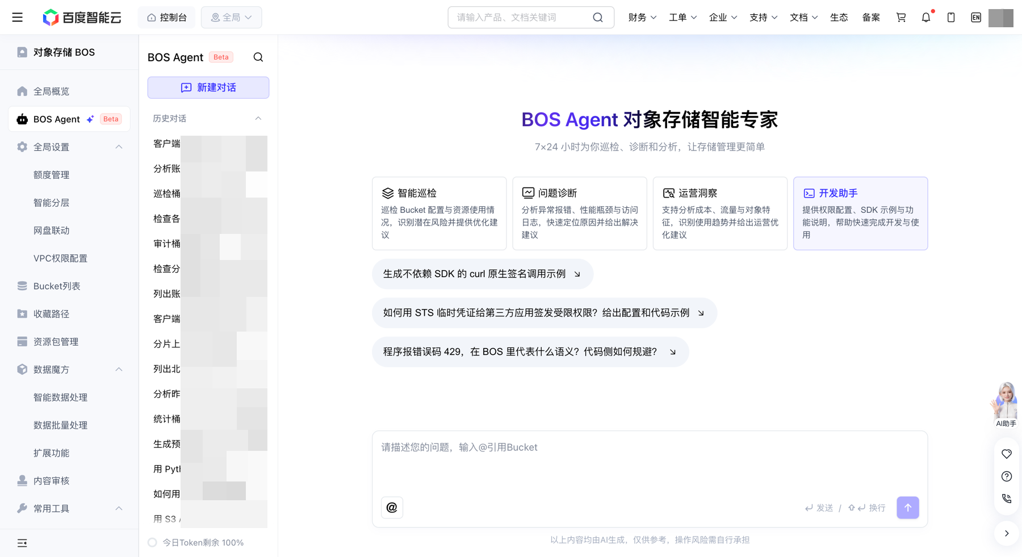The height and width of the screenshot is (557, 1022).
Task: Click the 控制台 console button
Action: coord(166,18)
